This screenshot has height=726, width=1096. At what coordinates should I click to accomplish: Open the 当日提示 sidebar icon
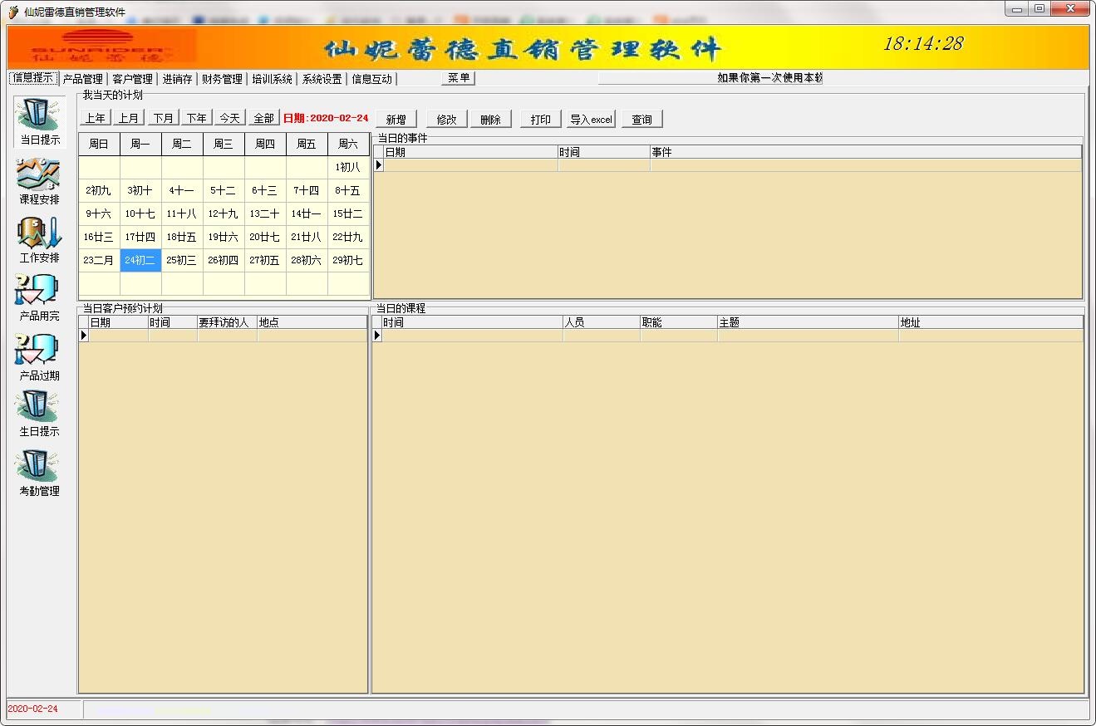[x=38, y=121]
